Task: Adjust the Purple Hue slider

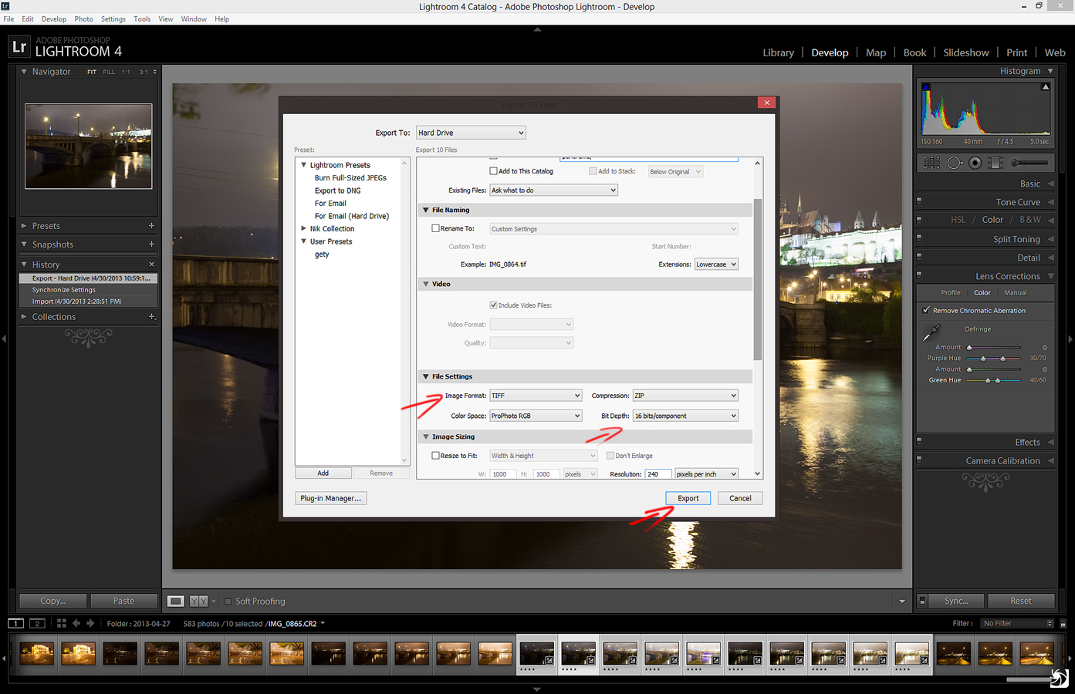Action: coord(993,359)
